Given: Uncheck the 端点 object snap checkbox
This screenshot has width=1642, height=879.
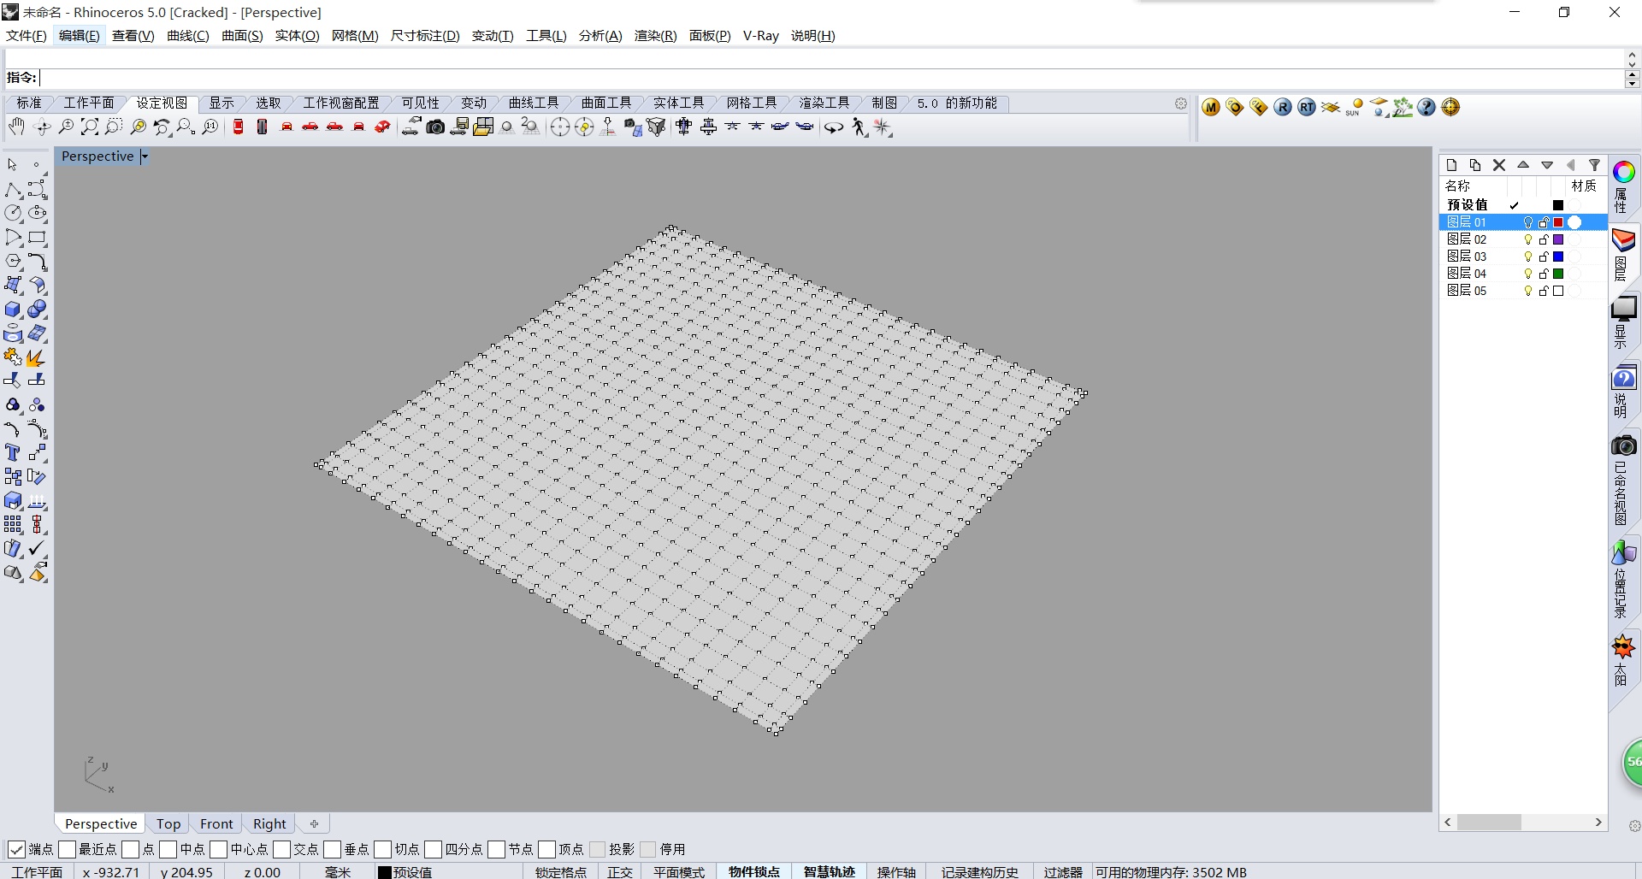Looking at the screenshot, I should (x=16, y=849).
